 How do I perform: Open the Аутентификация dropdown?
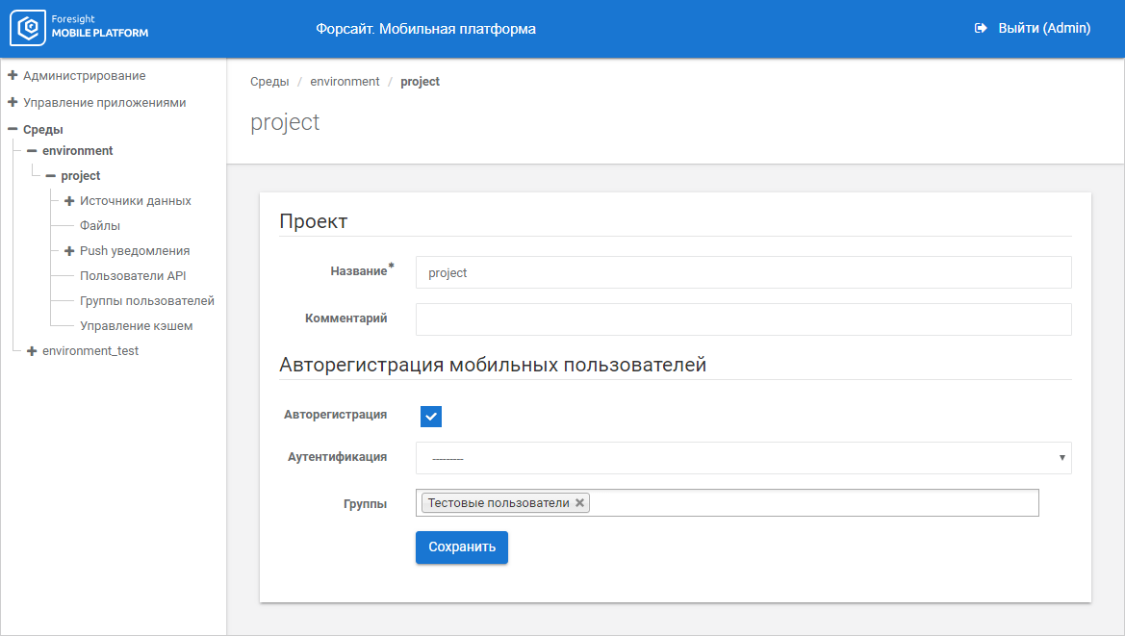tap(743, 458)
